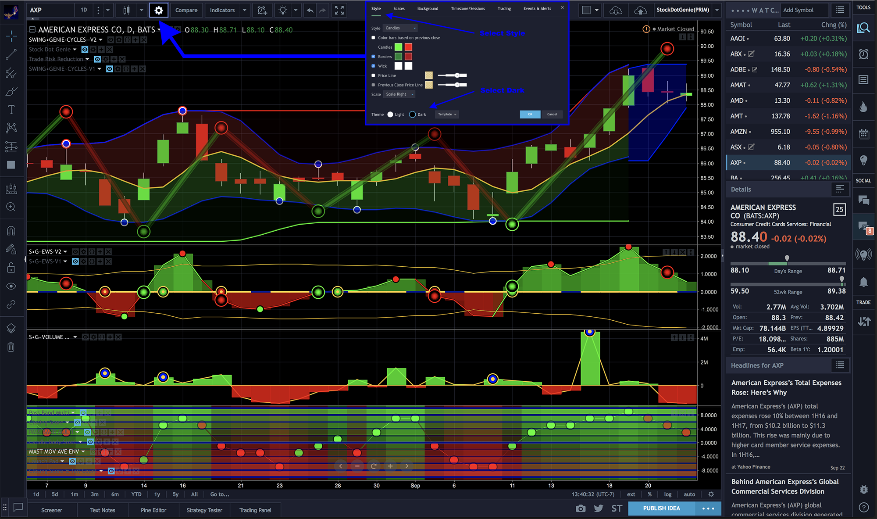This screenshot has height=519, width=877.
Task: Expand S•G-EWS-V2 indicator menu arrow
Action: (65, 252)
